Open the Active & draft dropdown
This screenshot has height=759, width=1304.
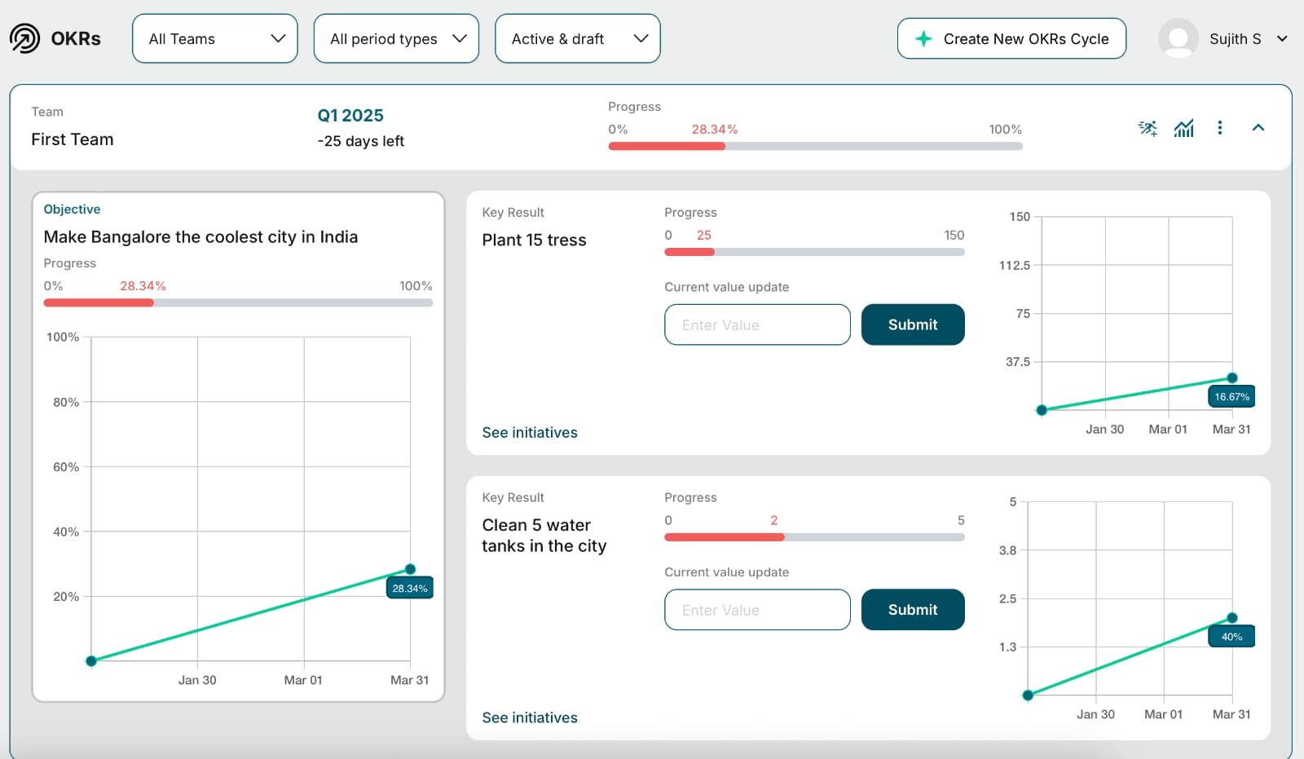click(x=577, y=38)
